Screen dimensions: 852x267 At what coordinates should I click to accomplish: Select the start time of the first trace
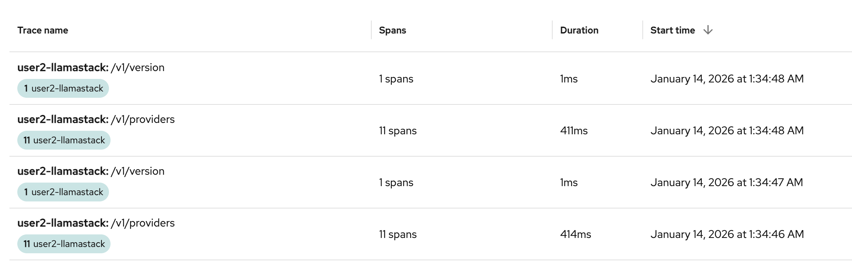click(x=727, y=79)
